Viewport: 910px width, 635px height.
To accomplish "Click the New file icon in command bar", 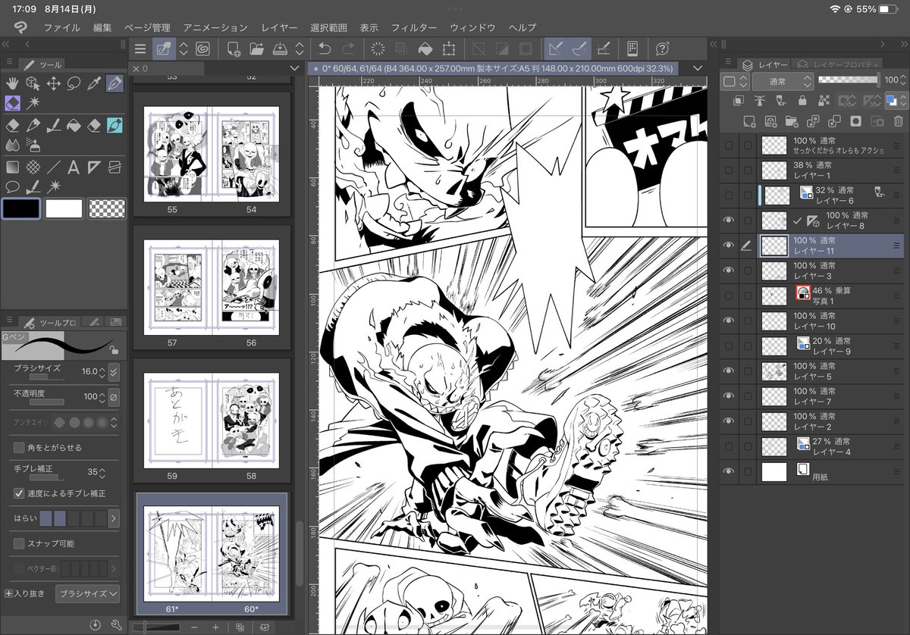I will (x=234, y=49).
